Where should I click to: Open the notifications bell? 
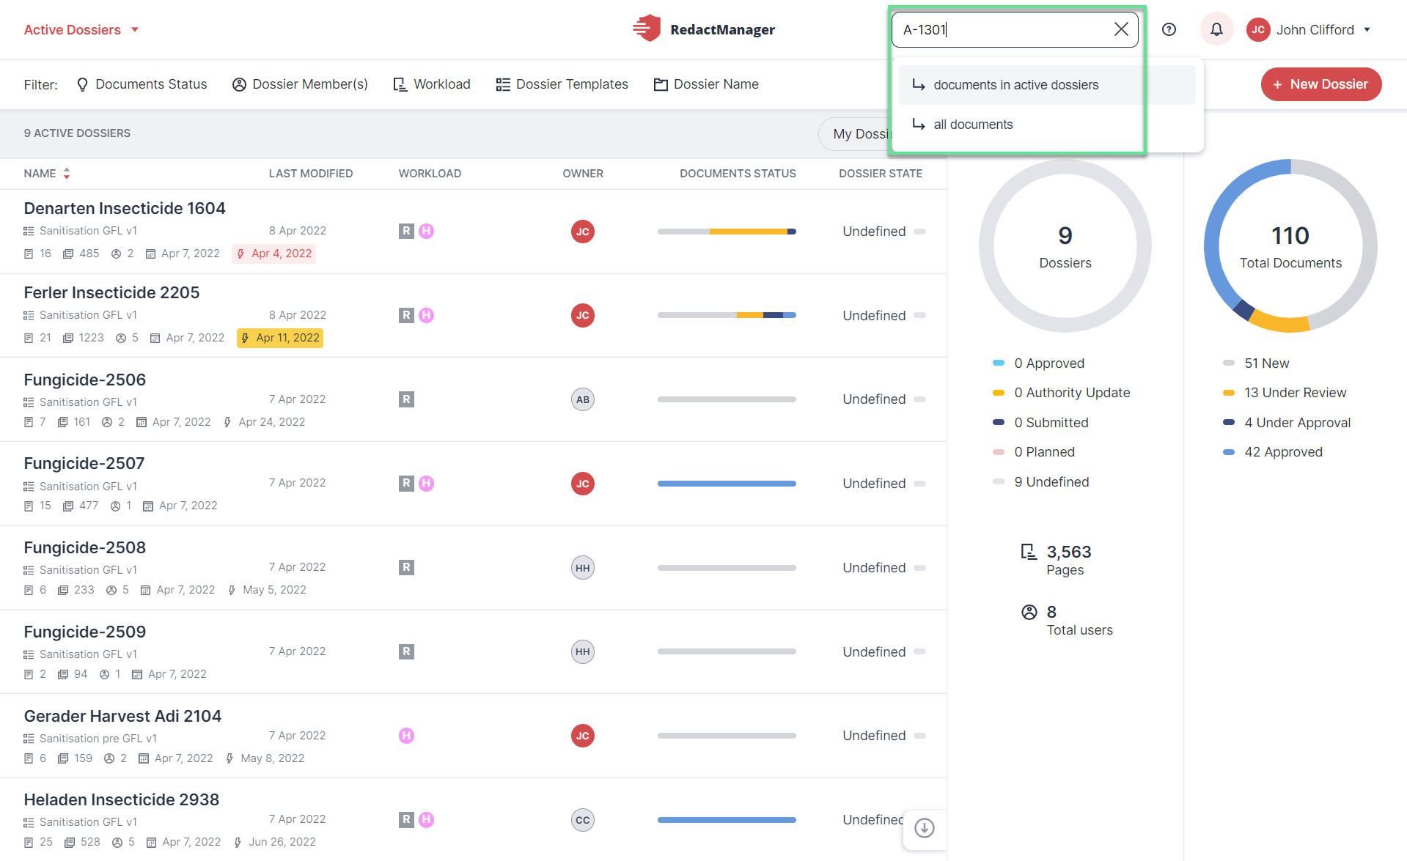pyautogui.click(x=1216, y=29)
